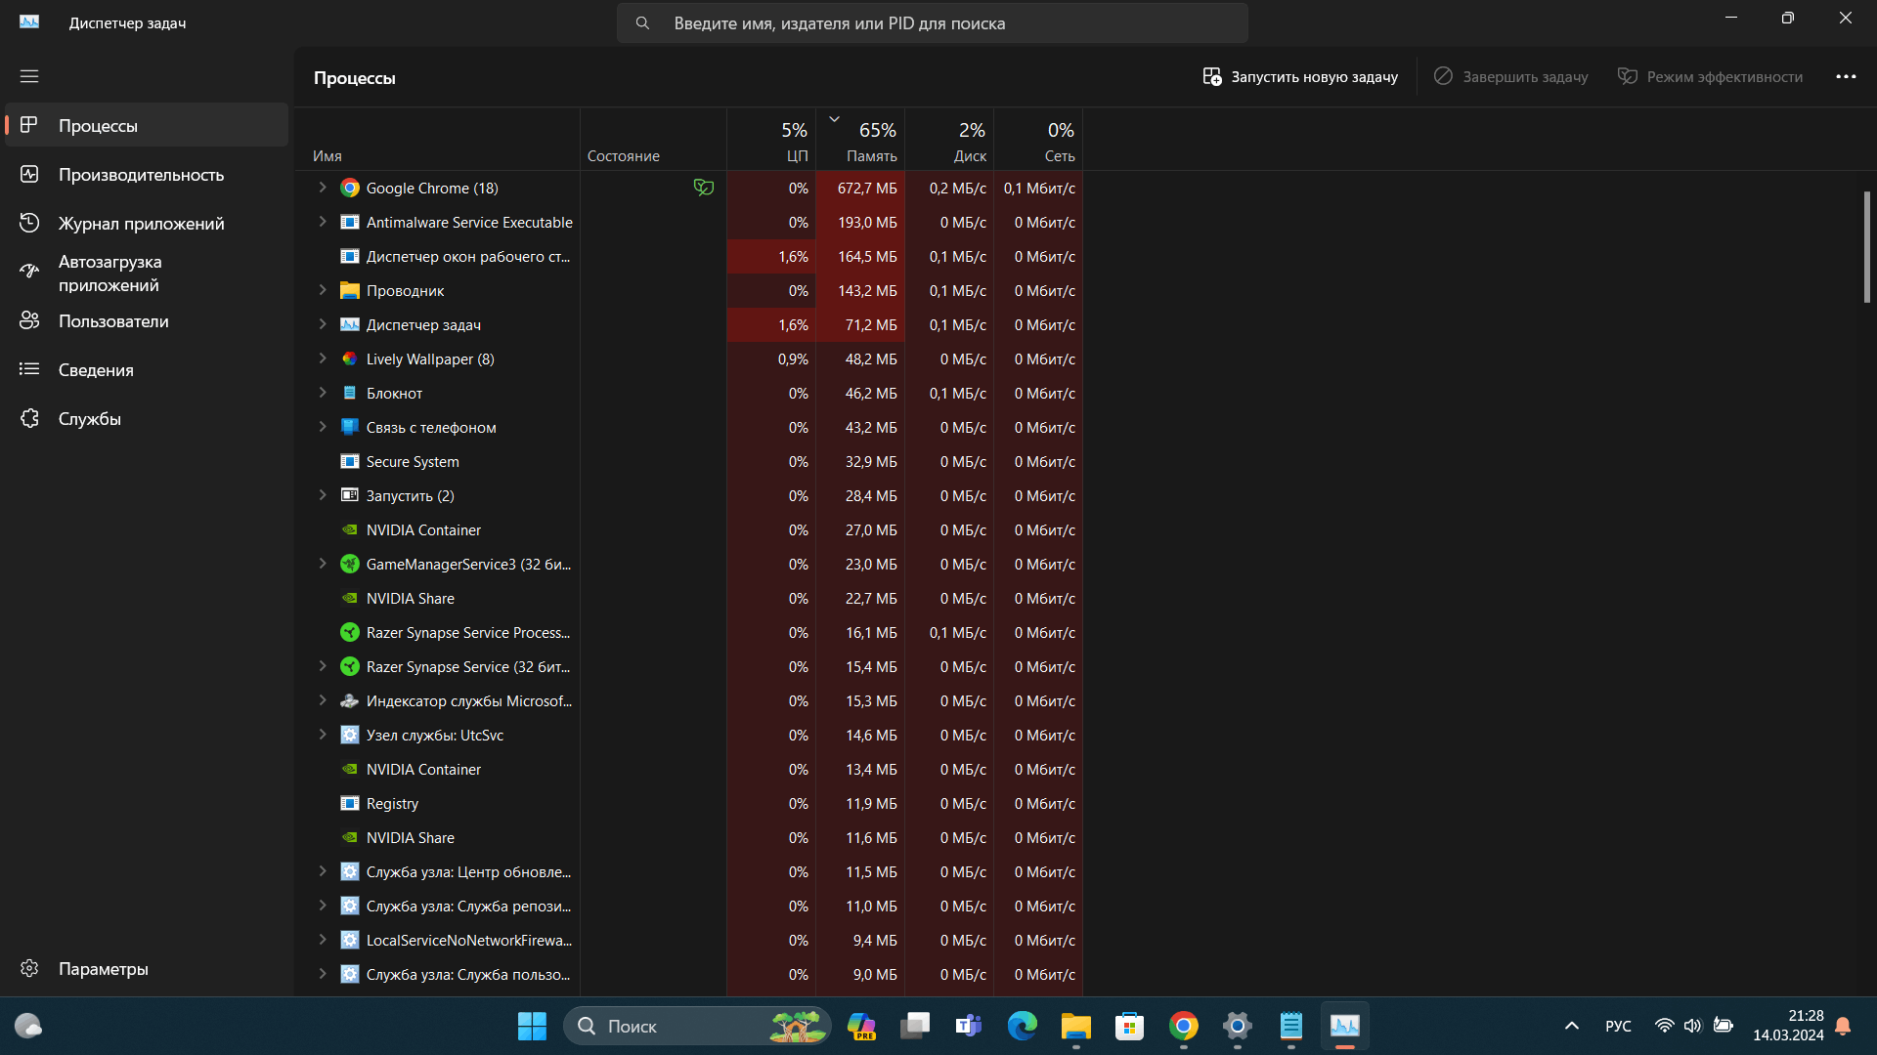Switch to Notepad from the taskbar
Viewport: 1877px width, 1055px height.
pos(1291,1026)
